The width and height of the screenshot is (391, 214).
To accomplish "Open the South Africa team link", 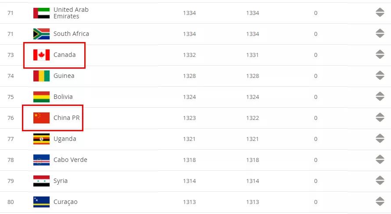I will point(71,34).
